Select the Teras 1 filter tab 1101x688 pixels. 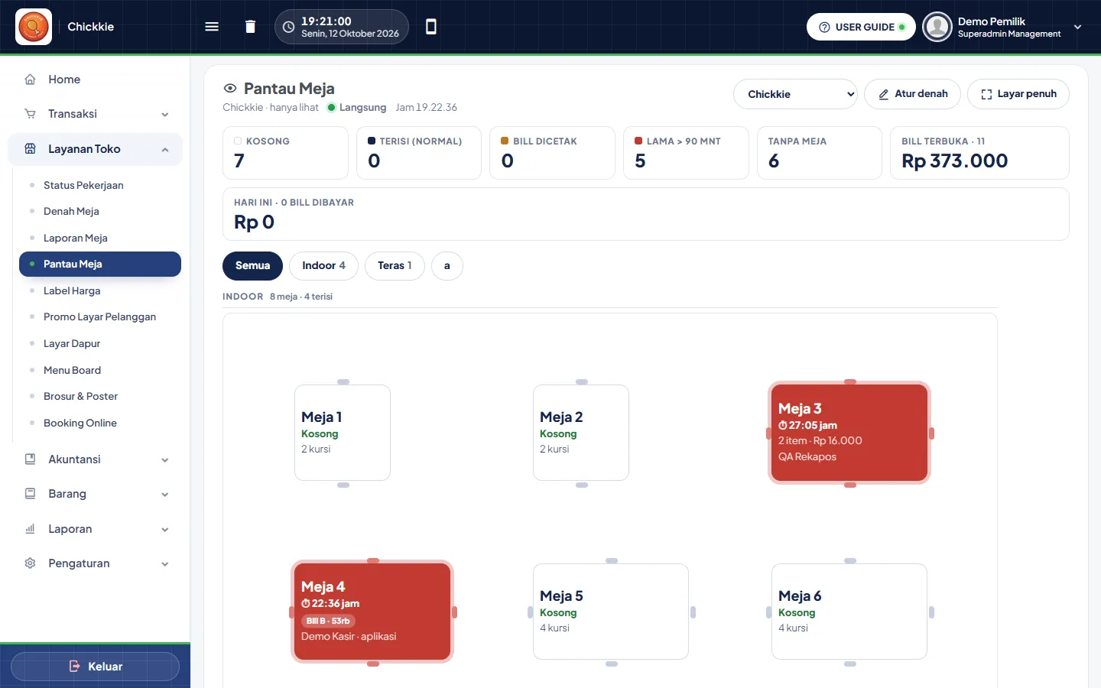(395, 266)
